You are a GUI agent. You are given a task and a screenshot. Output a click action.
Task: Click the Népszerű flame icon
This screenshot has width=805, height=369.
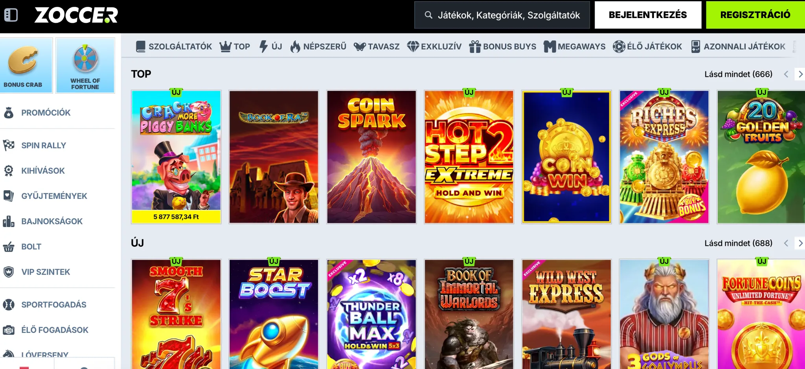pyautogui.click(x=295, y=47)
